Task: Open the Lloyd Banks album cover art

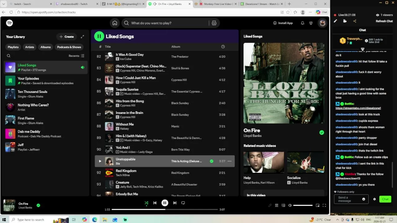Action: 284,83
